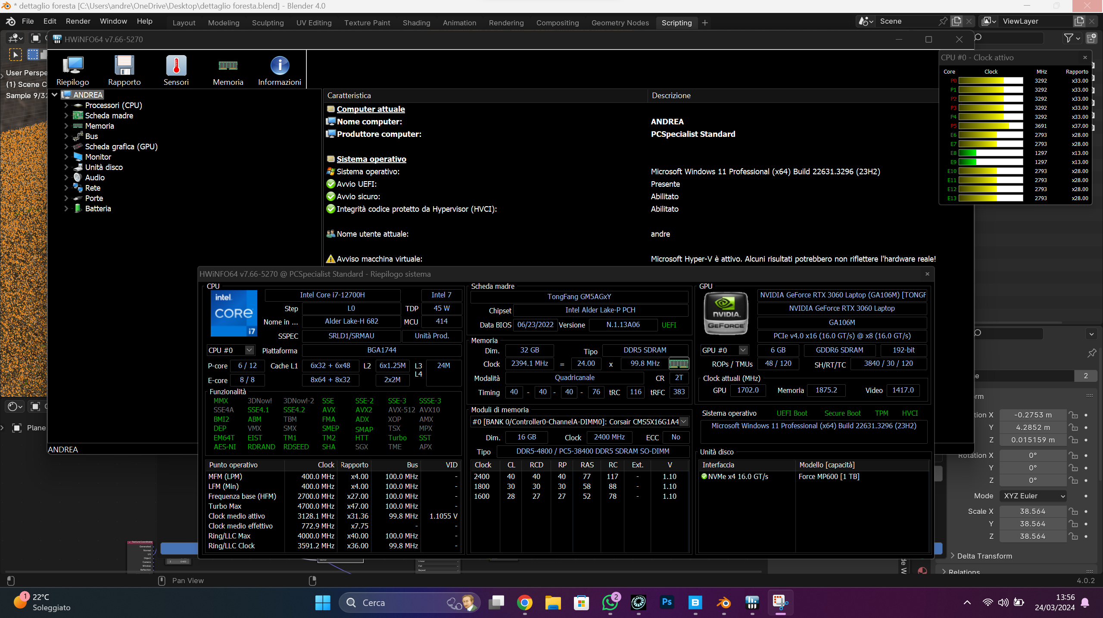
Task: Click the Location X value field
Action: pyautogui.click(x=1033, y=415)
